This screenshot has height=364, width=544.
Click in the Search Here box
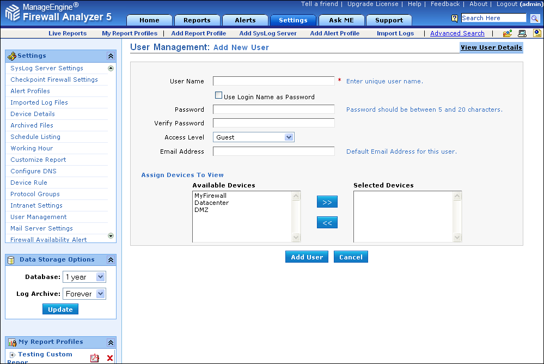tap(494, 18)
